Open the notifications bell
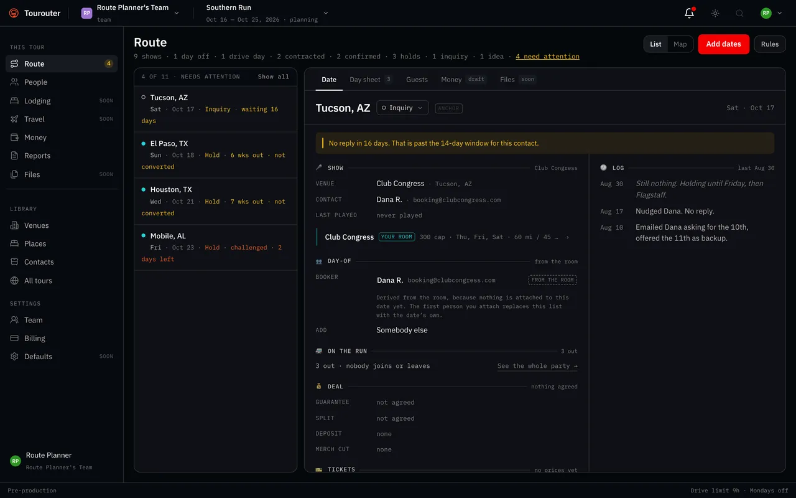The image size is (796, 498). coord(689,13)
